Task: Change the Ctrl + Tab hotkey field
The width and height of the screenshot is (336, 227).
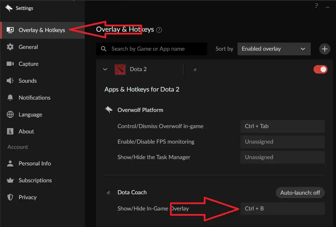Action: (x=282, y=126)
